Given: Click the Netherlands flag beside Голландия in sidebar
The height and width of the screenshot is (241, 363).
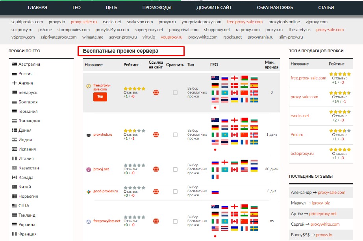Looking at the screenshot, I should (14, 121).
